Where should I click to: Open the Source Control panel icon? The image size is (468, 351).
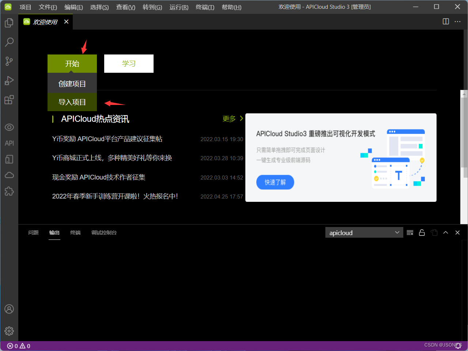pyautogui.click(x=9, y=61)
